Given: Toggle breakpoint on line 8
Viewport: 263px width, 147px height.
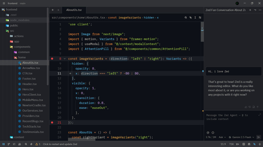Looking at the screenshot, I should point(52,59).
